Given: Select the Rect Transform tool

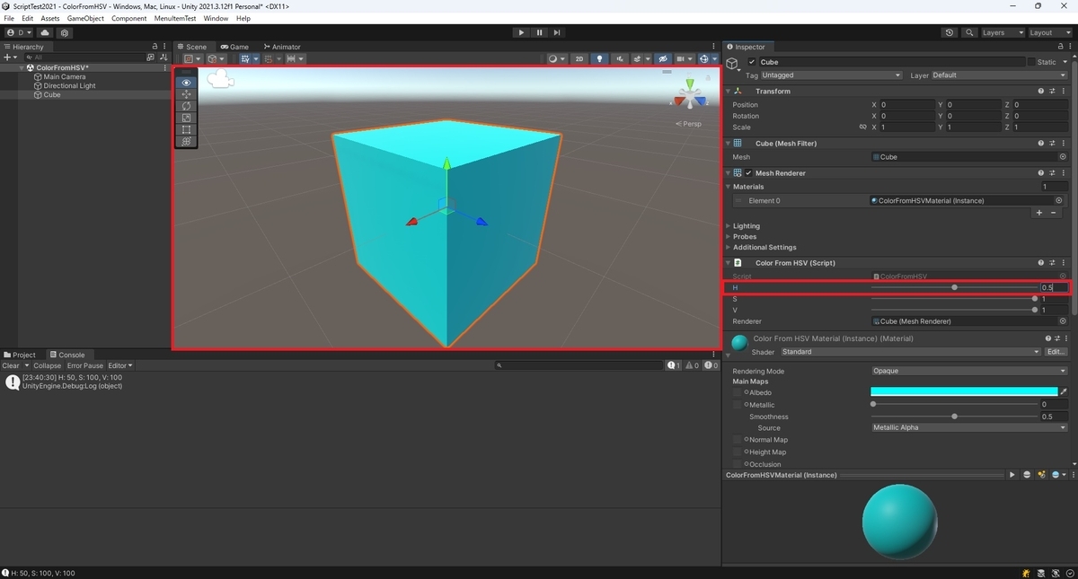Looking at the screenshot, I should [x=186, y=129].
